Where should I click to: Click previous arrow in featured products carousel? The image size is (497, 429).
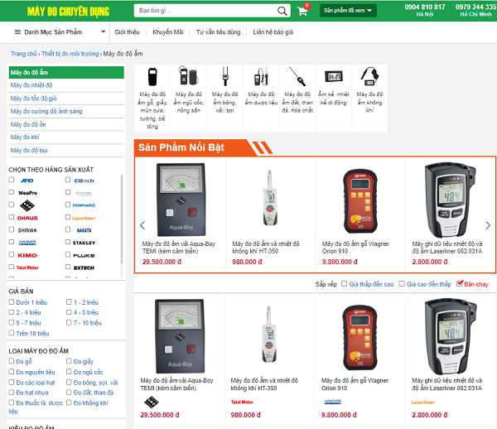pyautogui.click(x=142, y=225)
